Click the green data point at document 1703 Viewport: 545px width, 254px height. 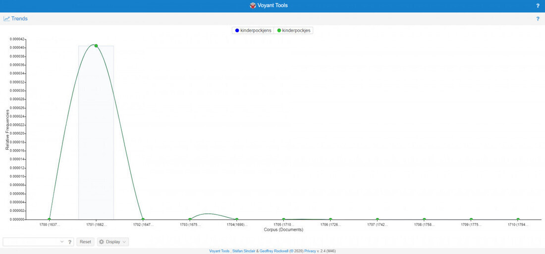[x=190, y=220]
